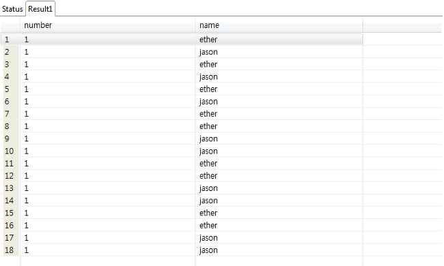The width and height of the screenshot is (444, 266).
Task: Sort by the name column header
Action: click(279, 25)
